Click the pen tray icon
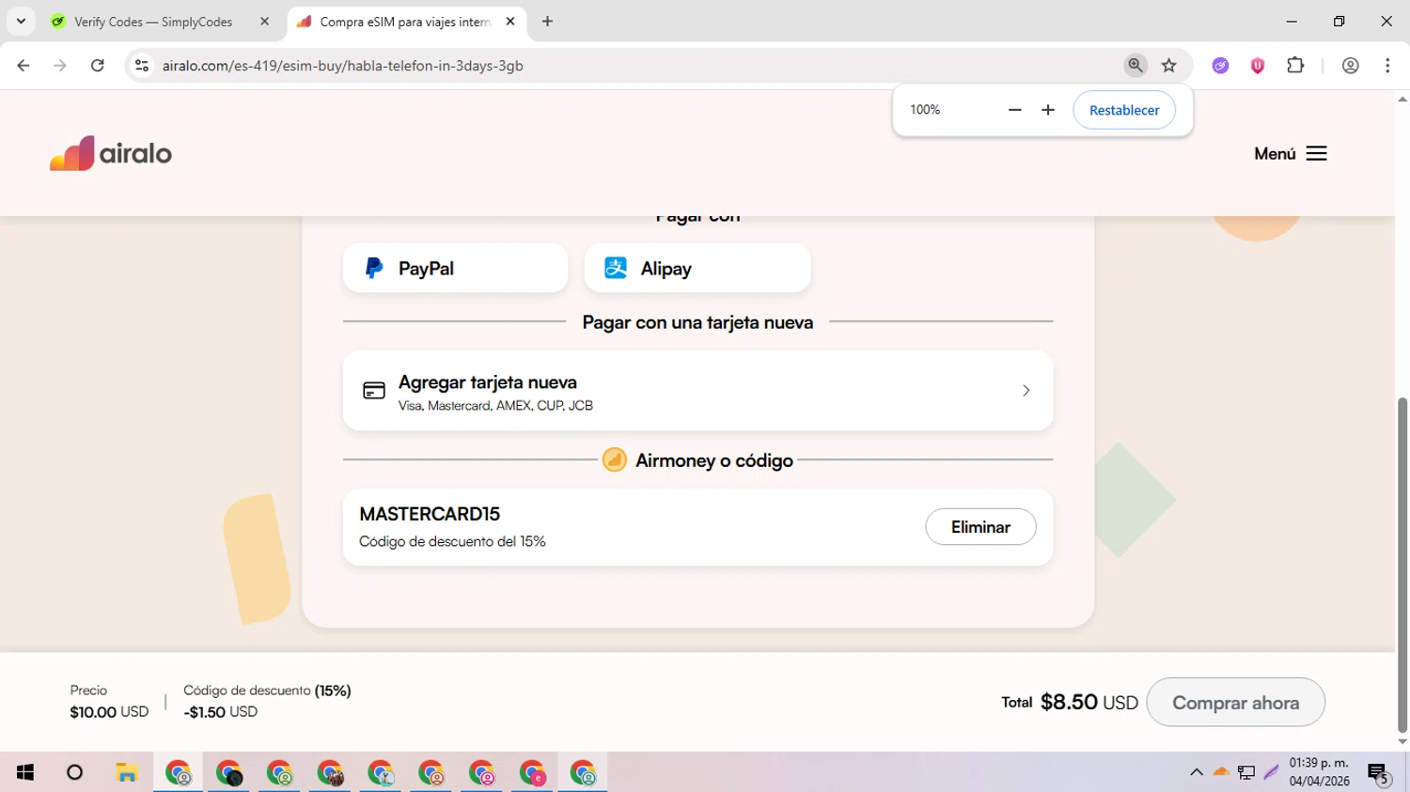Screen dimensions: 1410x792 (1272, 772)
